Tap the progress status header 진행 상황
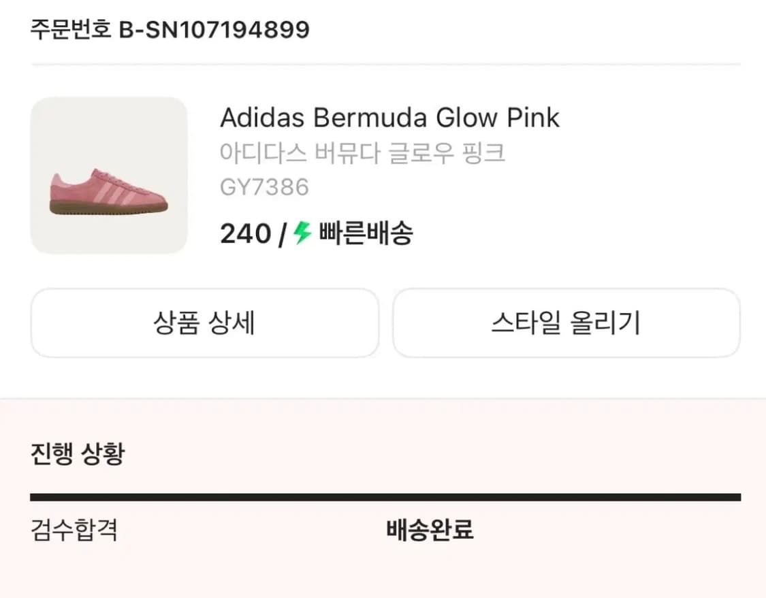 point(76,454)
